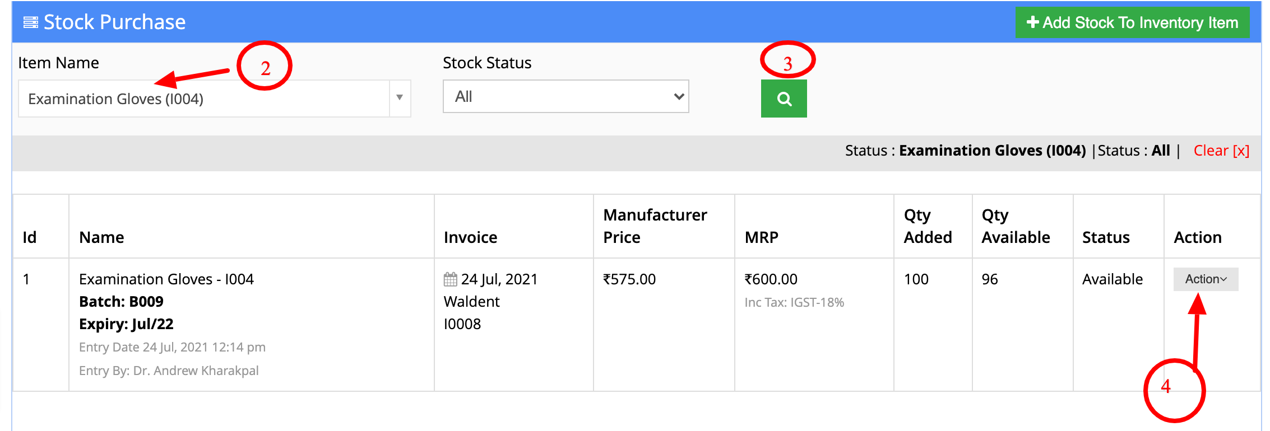Click the Status column header
The width and height of the screenshot is (1270, 431).
click(x=1106, y=237)
